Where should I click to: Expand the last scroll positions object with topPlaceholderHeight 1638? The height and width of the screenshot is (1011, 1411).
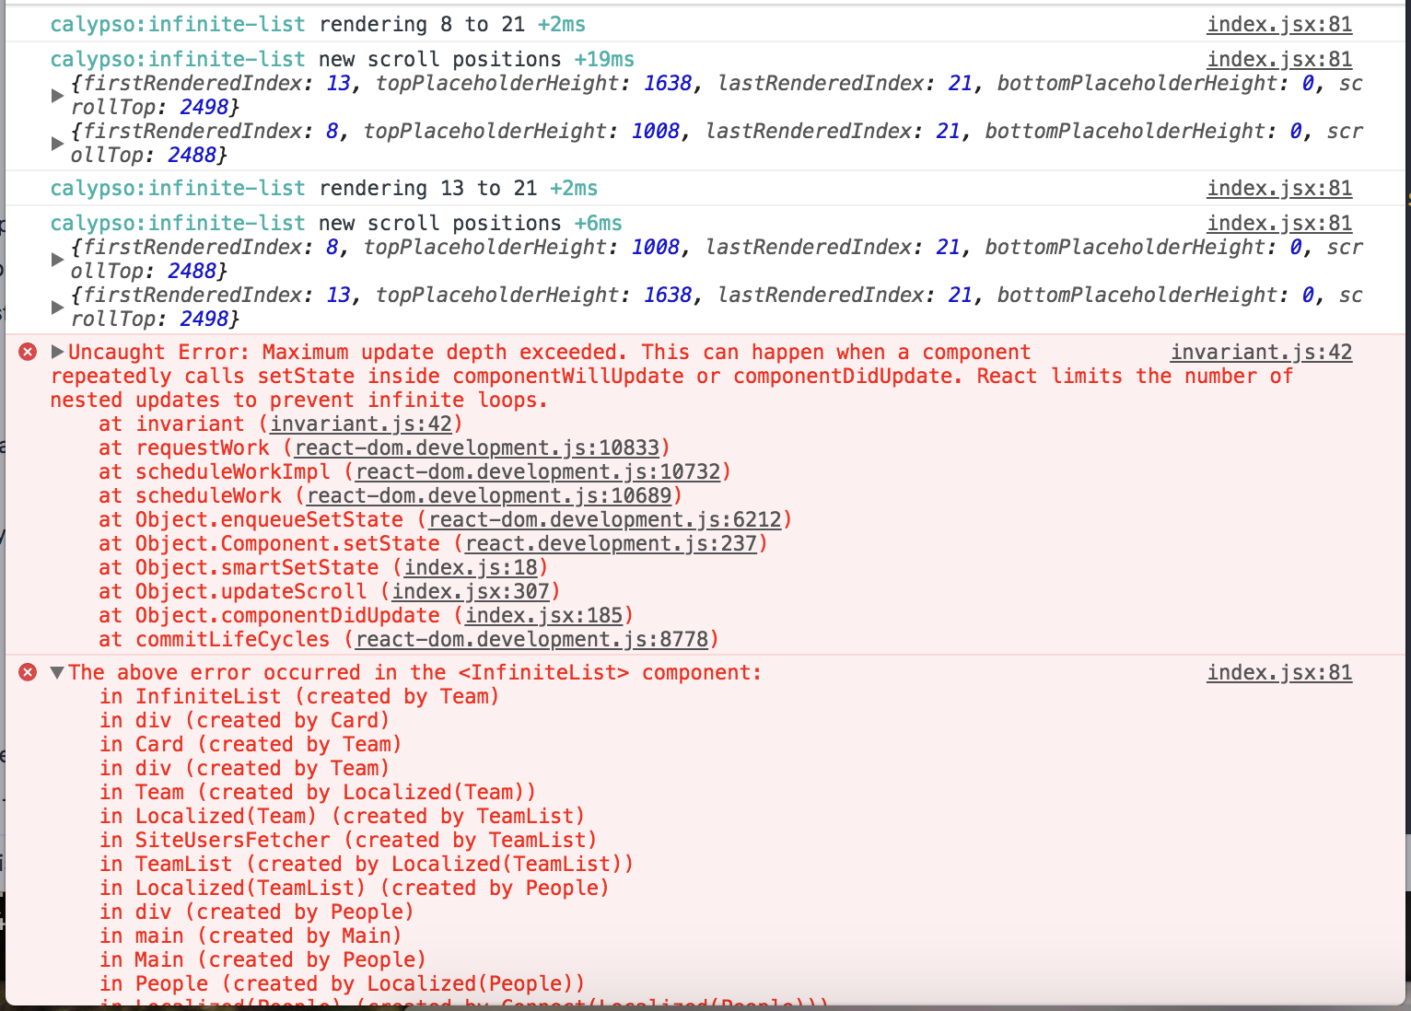[x=57, y=306]
